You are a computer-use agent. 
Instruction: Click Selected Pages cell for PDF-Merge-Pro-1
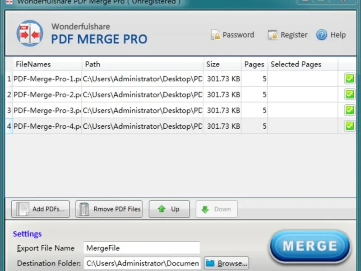[303, 79]
